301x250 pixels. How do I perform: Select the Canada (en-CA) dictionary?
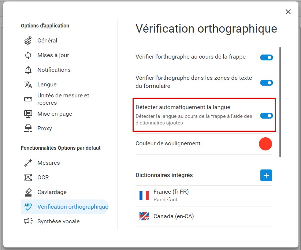click(x=204, y=216)
